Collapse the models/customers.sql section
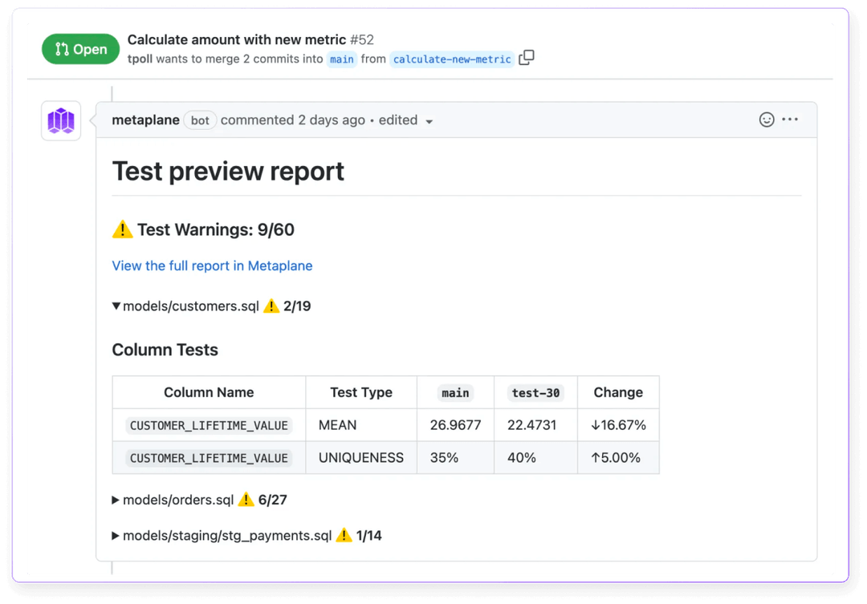 click(116, 306)
